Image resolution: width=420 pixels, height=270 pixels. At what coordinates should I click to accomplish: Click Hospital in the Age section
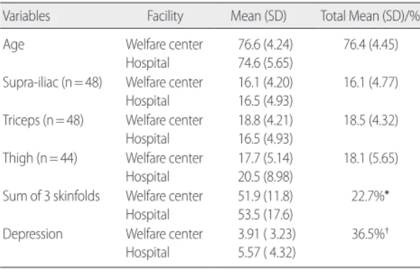point(148,63)
